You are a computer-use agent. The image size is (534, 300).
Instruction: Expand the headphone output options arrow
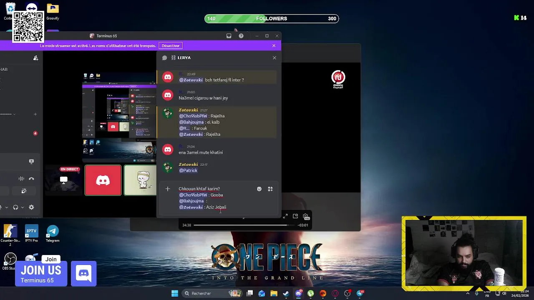point(23,207)
